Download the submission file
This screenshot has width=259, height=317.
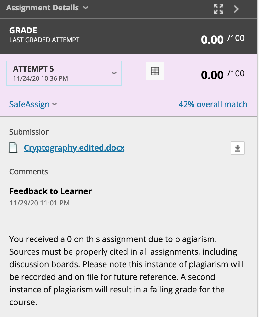(x=238, y=148)
